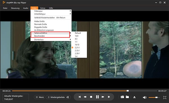Click the AnyMP4 Blu-ray Player logo icon
This screenshot has height=103, width=169.
coord(4,2)
